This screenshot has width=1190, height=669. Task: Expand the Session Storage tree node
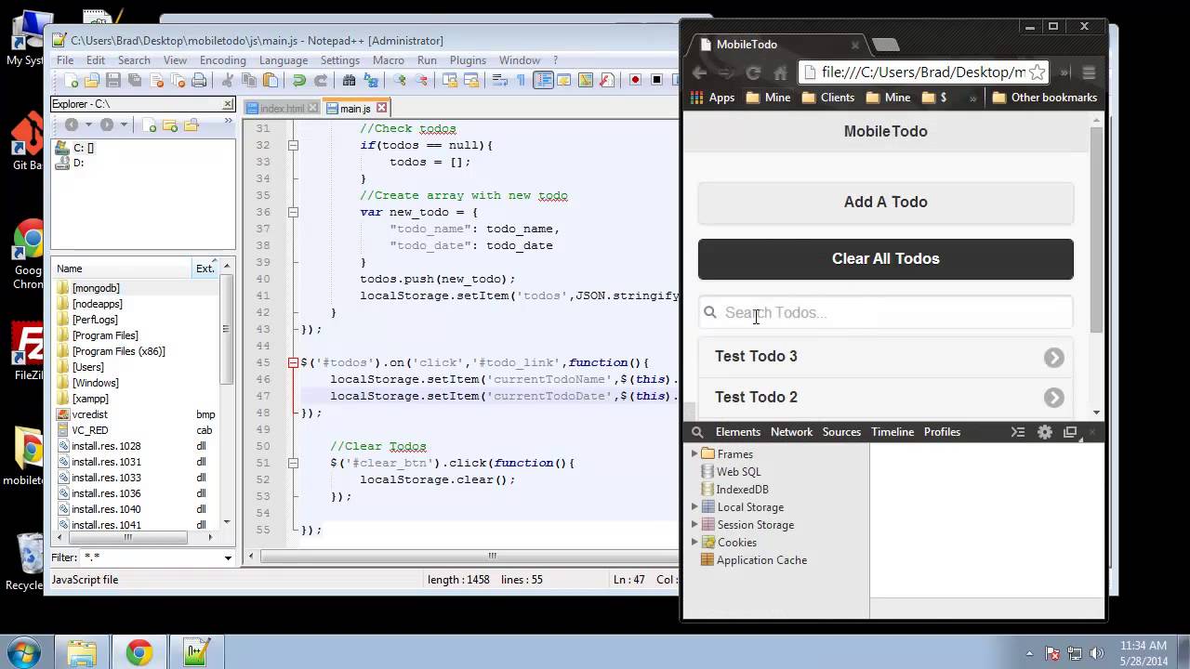694,525
